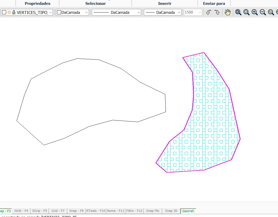Select the Pan hand tool
The height and width of the screenshot is (217, 278).
click(x=227, y=12)
